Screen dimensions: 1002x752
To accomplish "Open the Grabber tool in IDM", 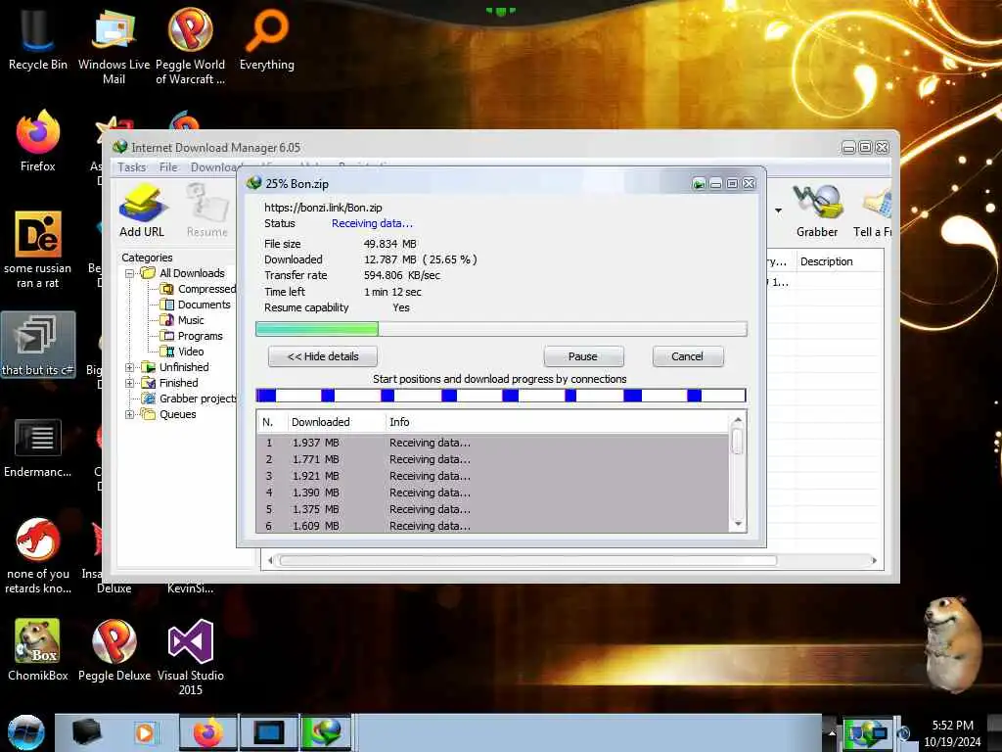I will 817,211.
